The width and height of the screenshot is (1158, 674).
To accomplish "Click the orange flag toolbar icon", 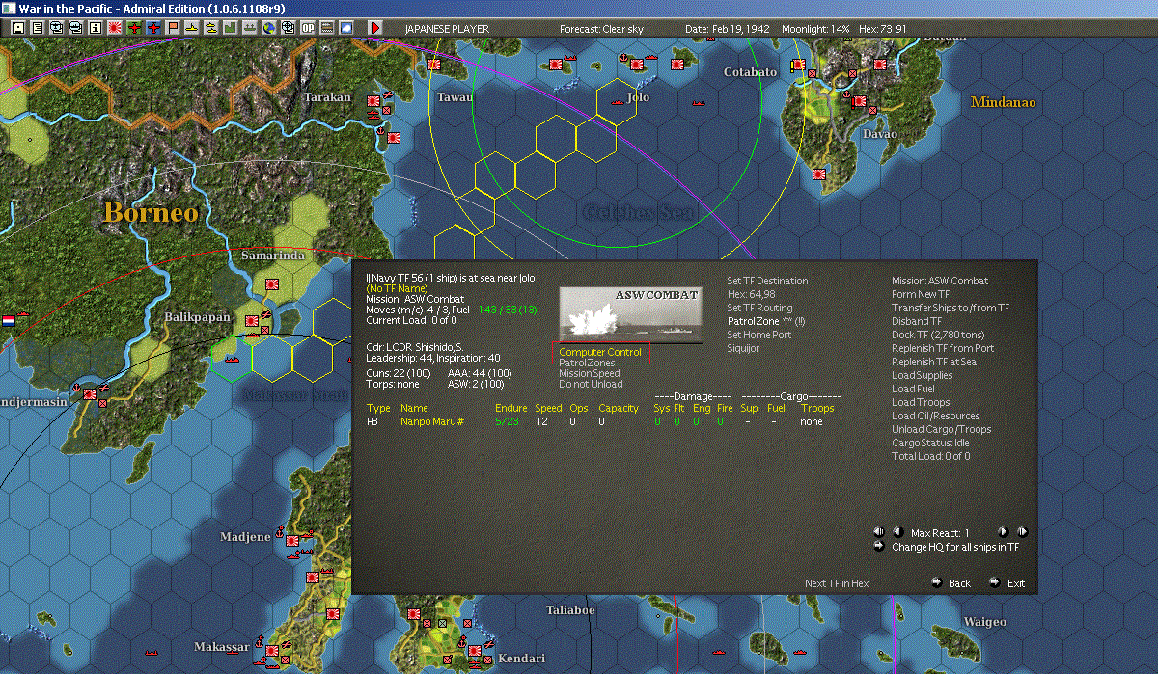I will click(172, 28).
